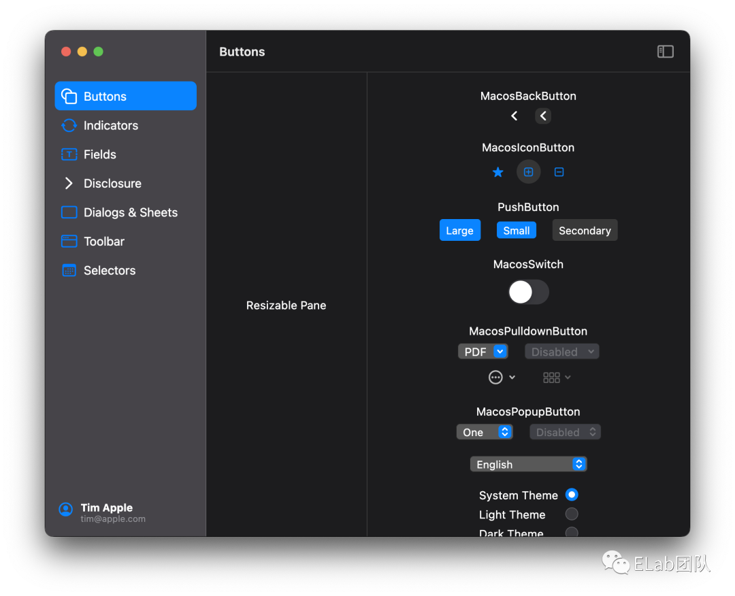Click the Selectors calendar icon

pyautogui.click(x=69, y=270)
